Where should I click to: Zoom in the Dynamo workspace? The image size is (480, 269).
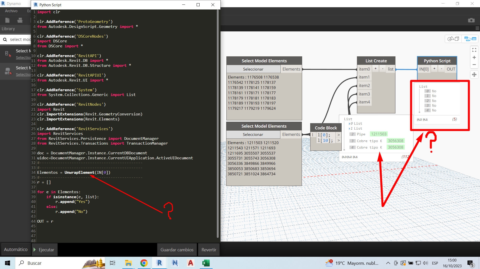pos(474,57)
